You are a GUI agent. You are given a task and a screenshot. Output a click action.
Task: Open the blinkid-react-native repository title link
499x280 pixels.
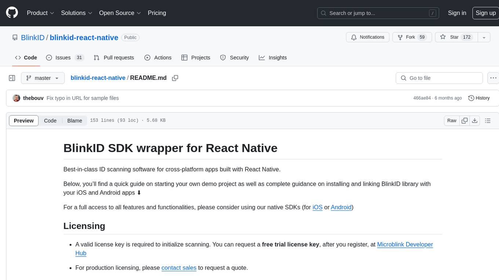coord(84,37)
